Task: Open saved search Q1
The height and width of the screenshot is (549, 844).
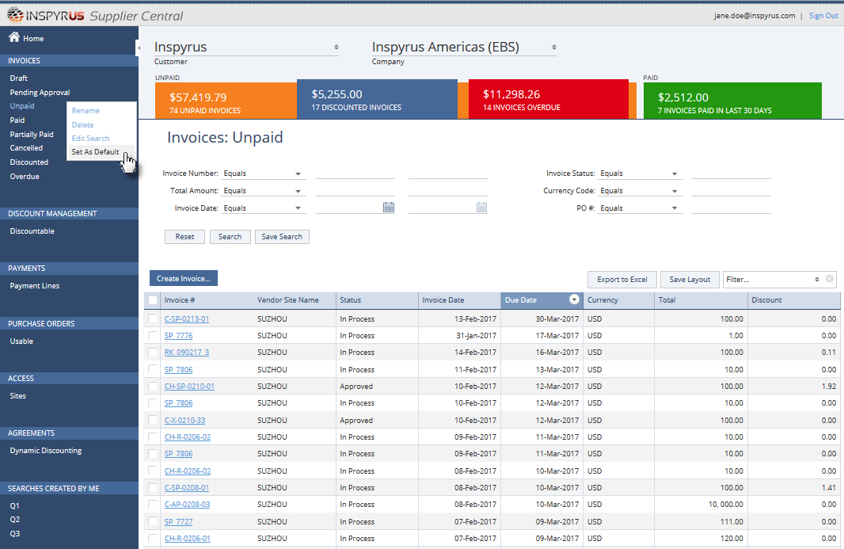Action: point(14,506)
